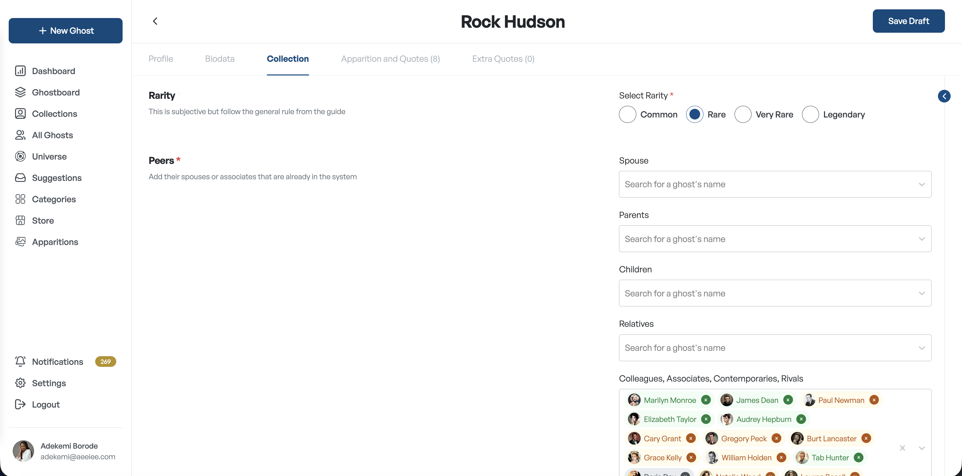Image resolution: width=962 pixels, height=476 pixels.
Task: Open the Biodata tab
Action: pos(219,59)
